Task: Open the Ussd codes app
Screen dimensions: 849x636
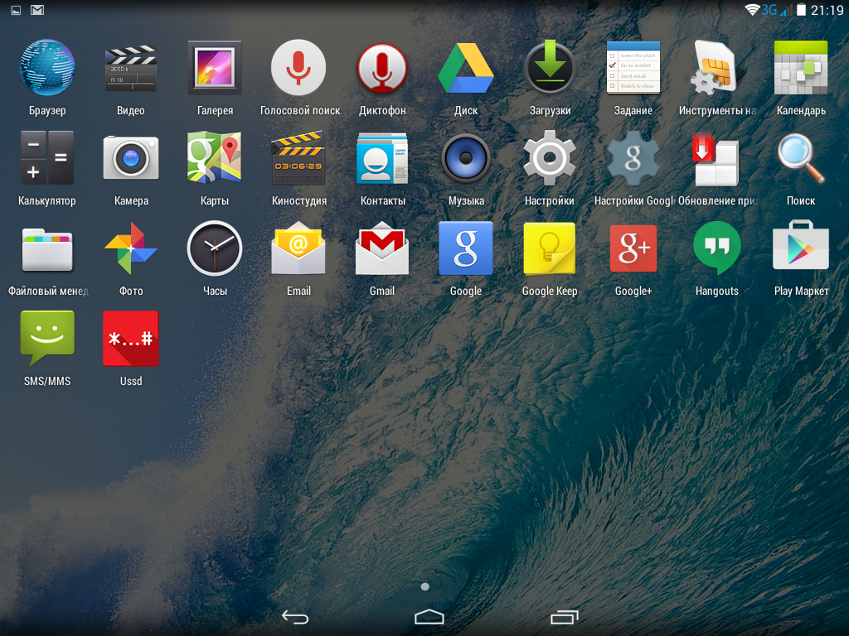Action: [131, 339]
